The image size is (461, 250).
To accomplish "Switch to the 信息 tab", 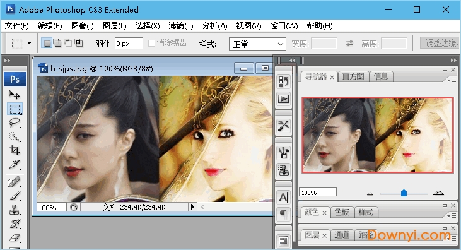I will tap(381, 77).
